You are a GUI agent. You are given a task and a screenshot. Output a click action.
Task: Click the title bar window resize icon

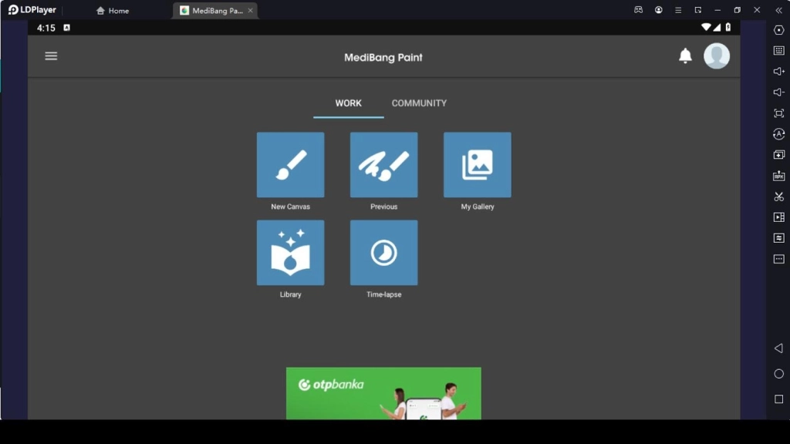[697, 10]
